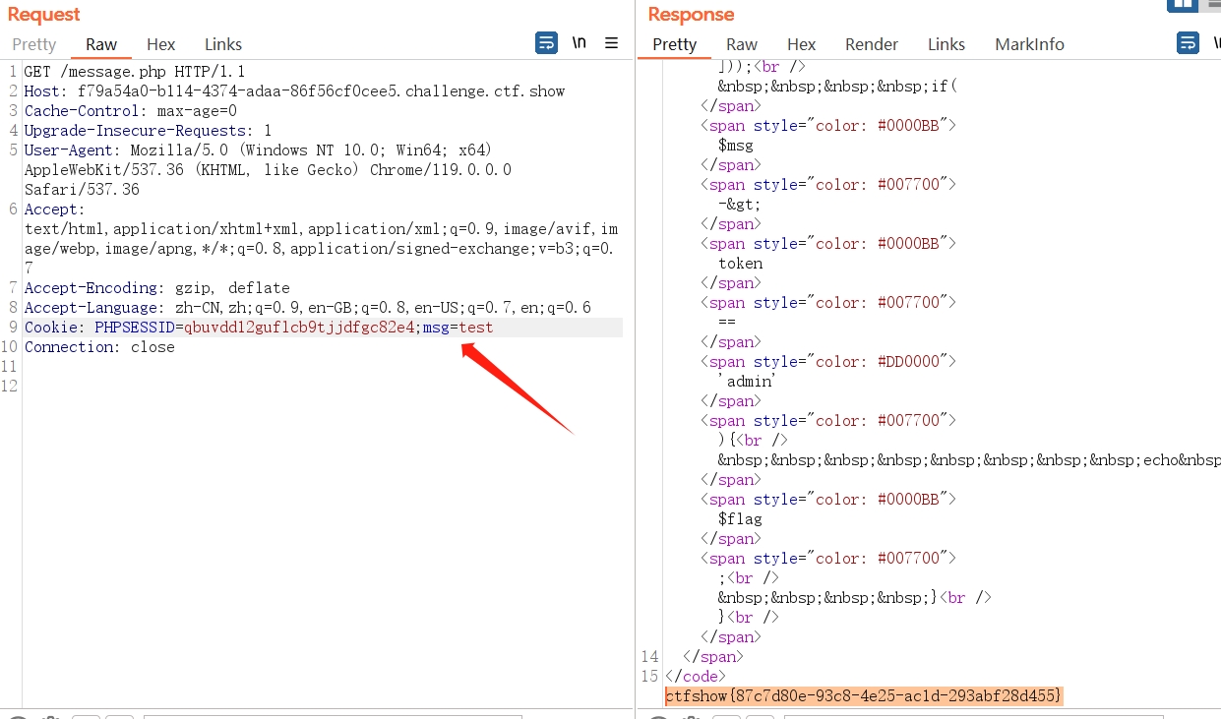Viewport: 1221px width, 719px height.
Task: Open the Response Links tab
Action: pos(946,44)
